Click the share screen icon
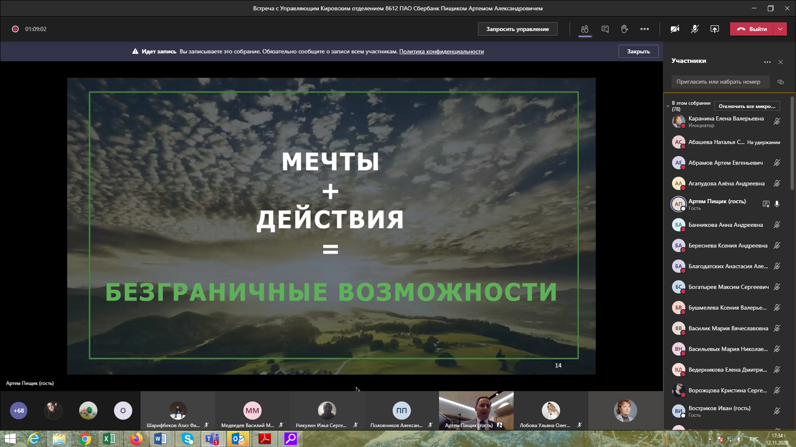 [714, 29]
